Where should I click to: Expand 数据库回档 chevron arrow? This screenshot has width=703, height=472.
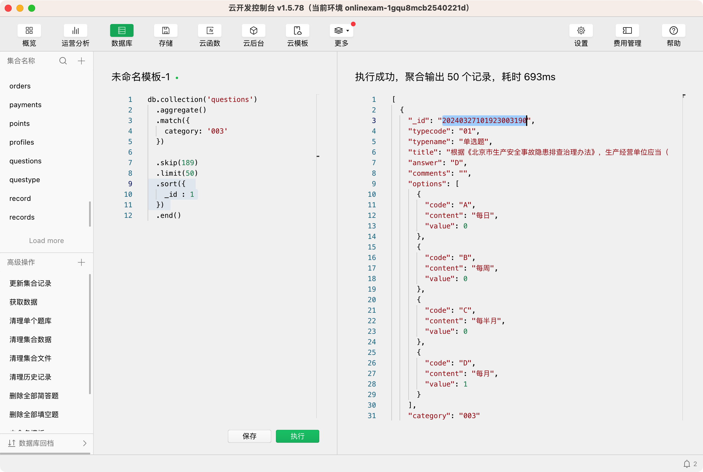click(85, 443)
